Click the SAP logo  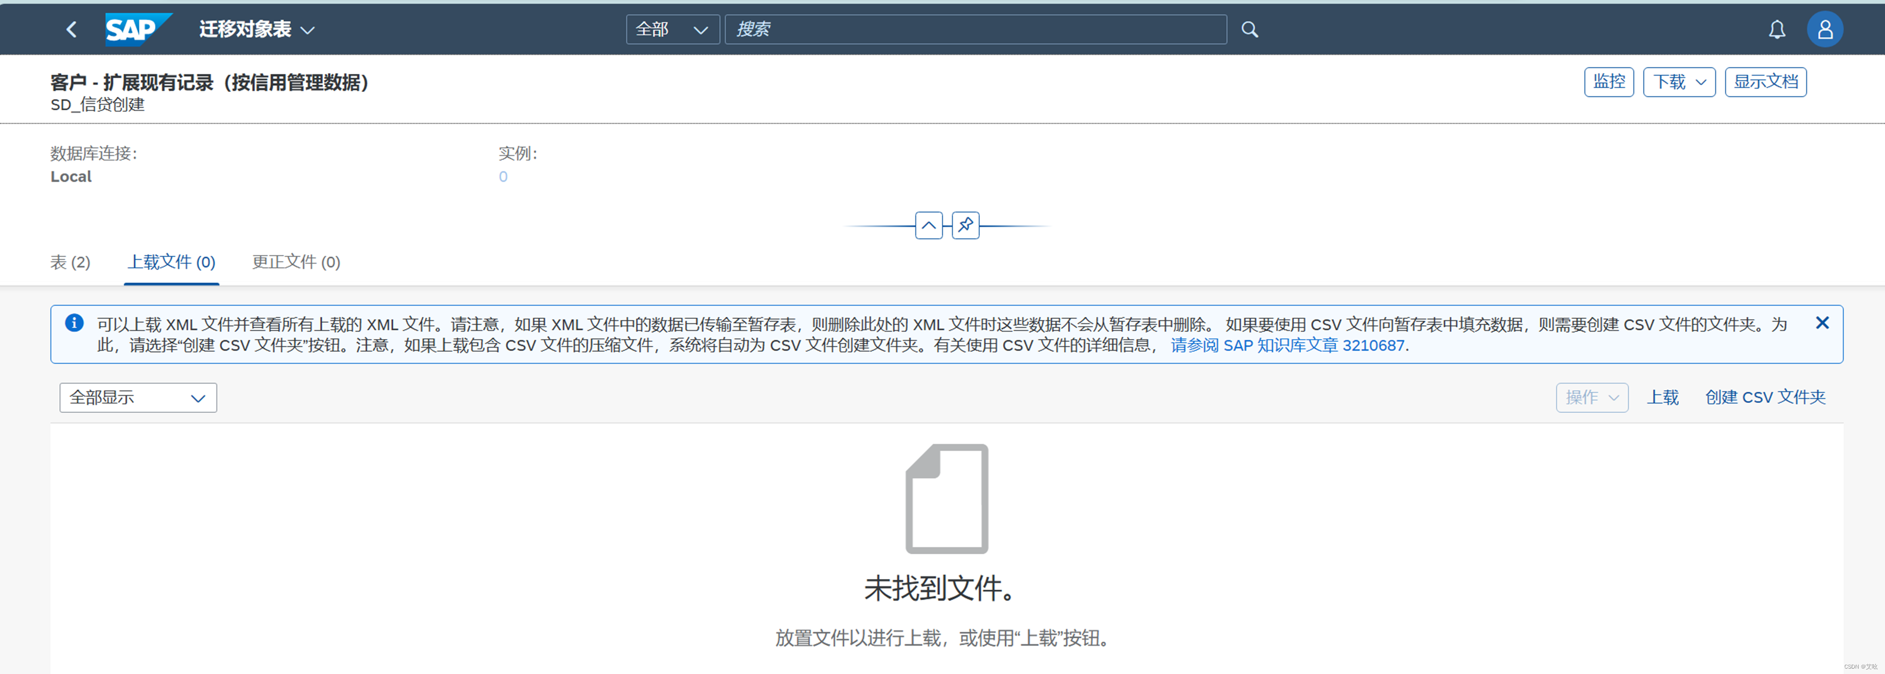[139, 29]
